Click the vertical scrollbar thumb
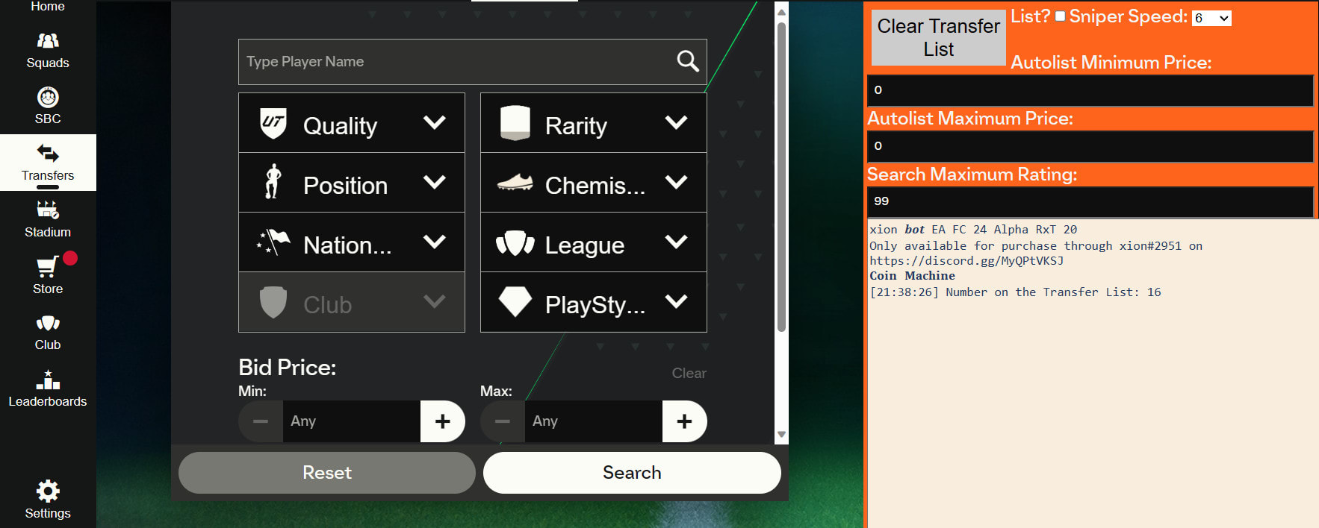Image resolution: width=1319 pixels, height=528 pixels. [x=781, y=177]
